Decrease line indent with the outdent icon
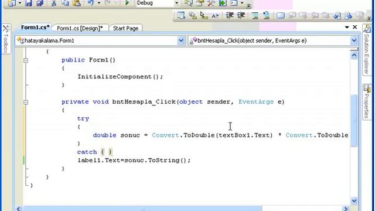375x211 pixels. pyautogui.click(x=230, y=16)
